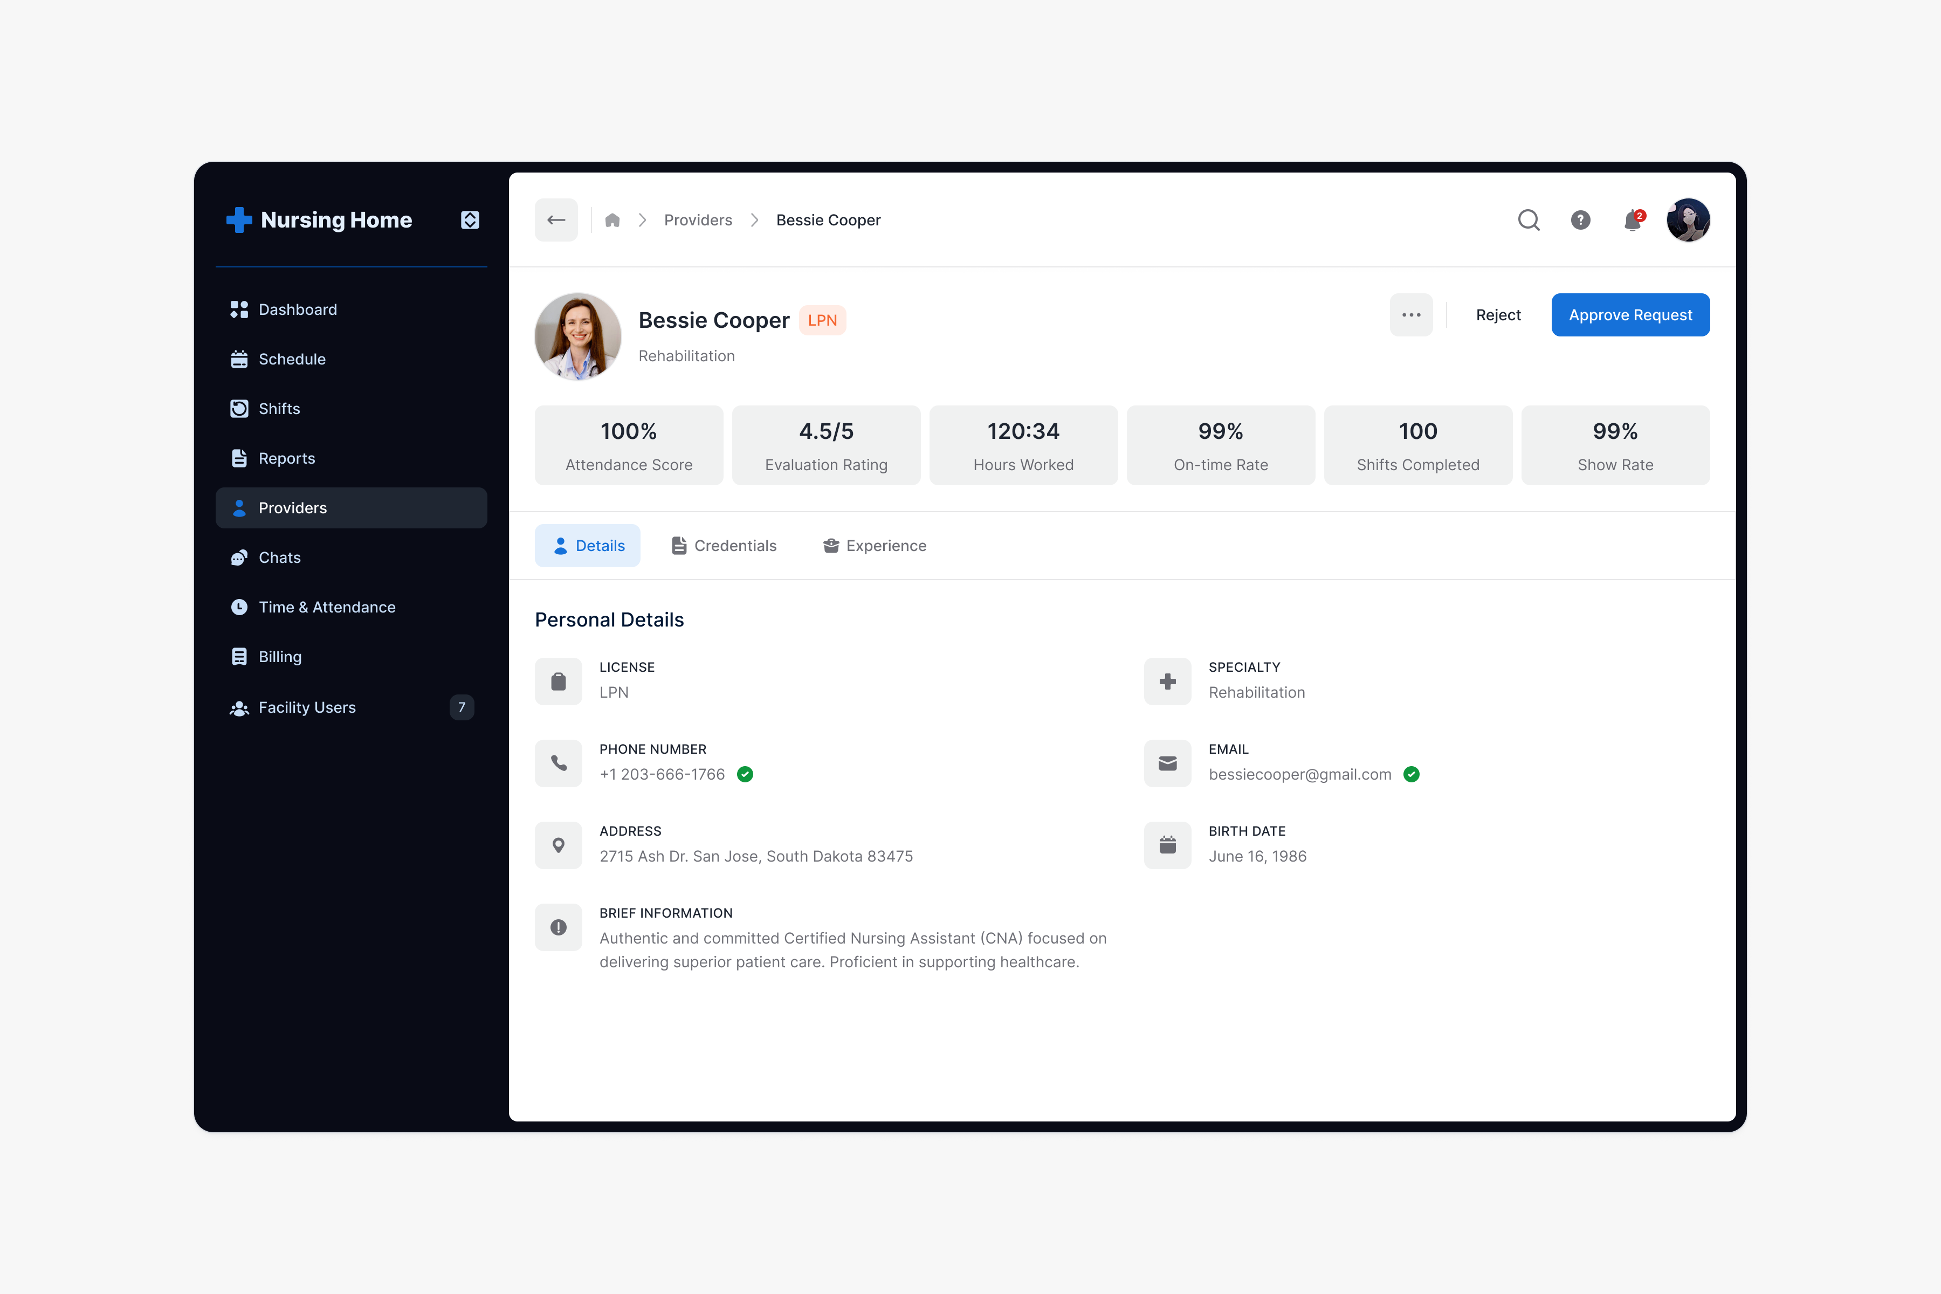Switch to the Experience tab
This screenshot has width=1941, height=1294.
(x=875, y=546)
